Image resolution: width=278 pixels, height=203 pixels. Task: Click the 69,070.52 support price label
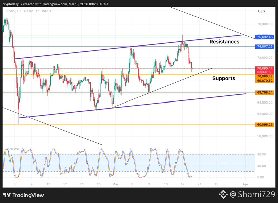(x=265, y=81)
